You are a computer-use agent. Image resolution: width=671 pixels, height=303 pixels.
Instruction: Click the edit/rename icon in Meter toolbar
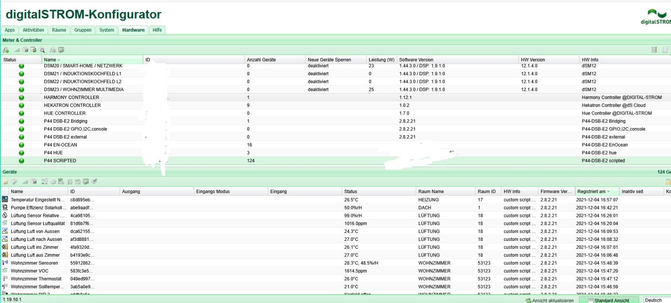pyautogui.click(x=61, y=50)
